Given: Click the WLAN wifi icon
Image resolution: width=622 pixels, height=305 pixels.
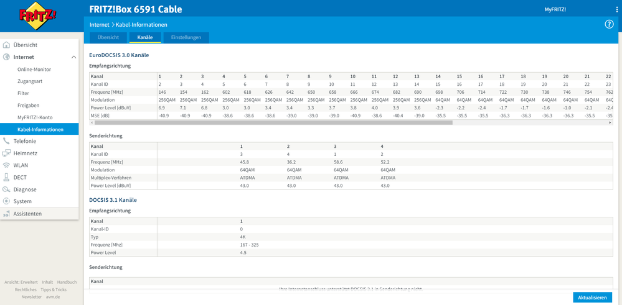Looking at the screenshot, I should [7, 165].
